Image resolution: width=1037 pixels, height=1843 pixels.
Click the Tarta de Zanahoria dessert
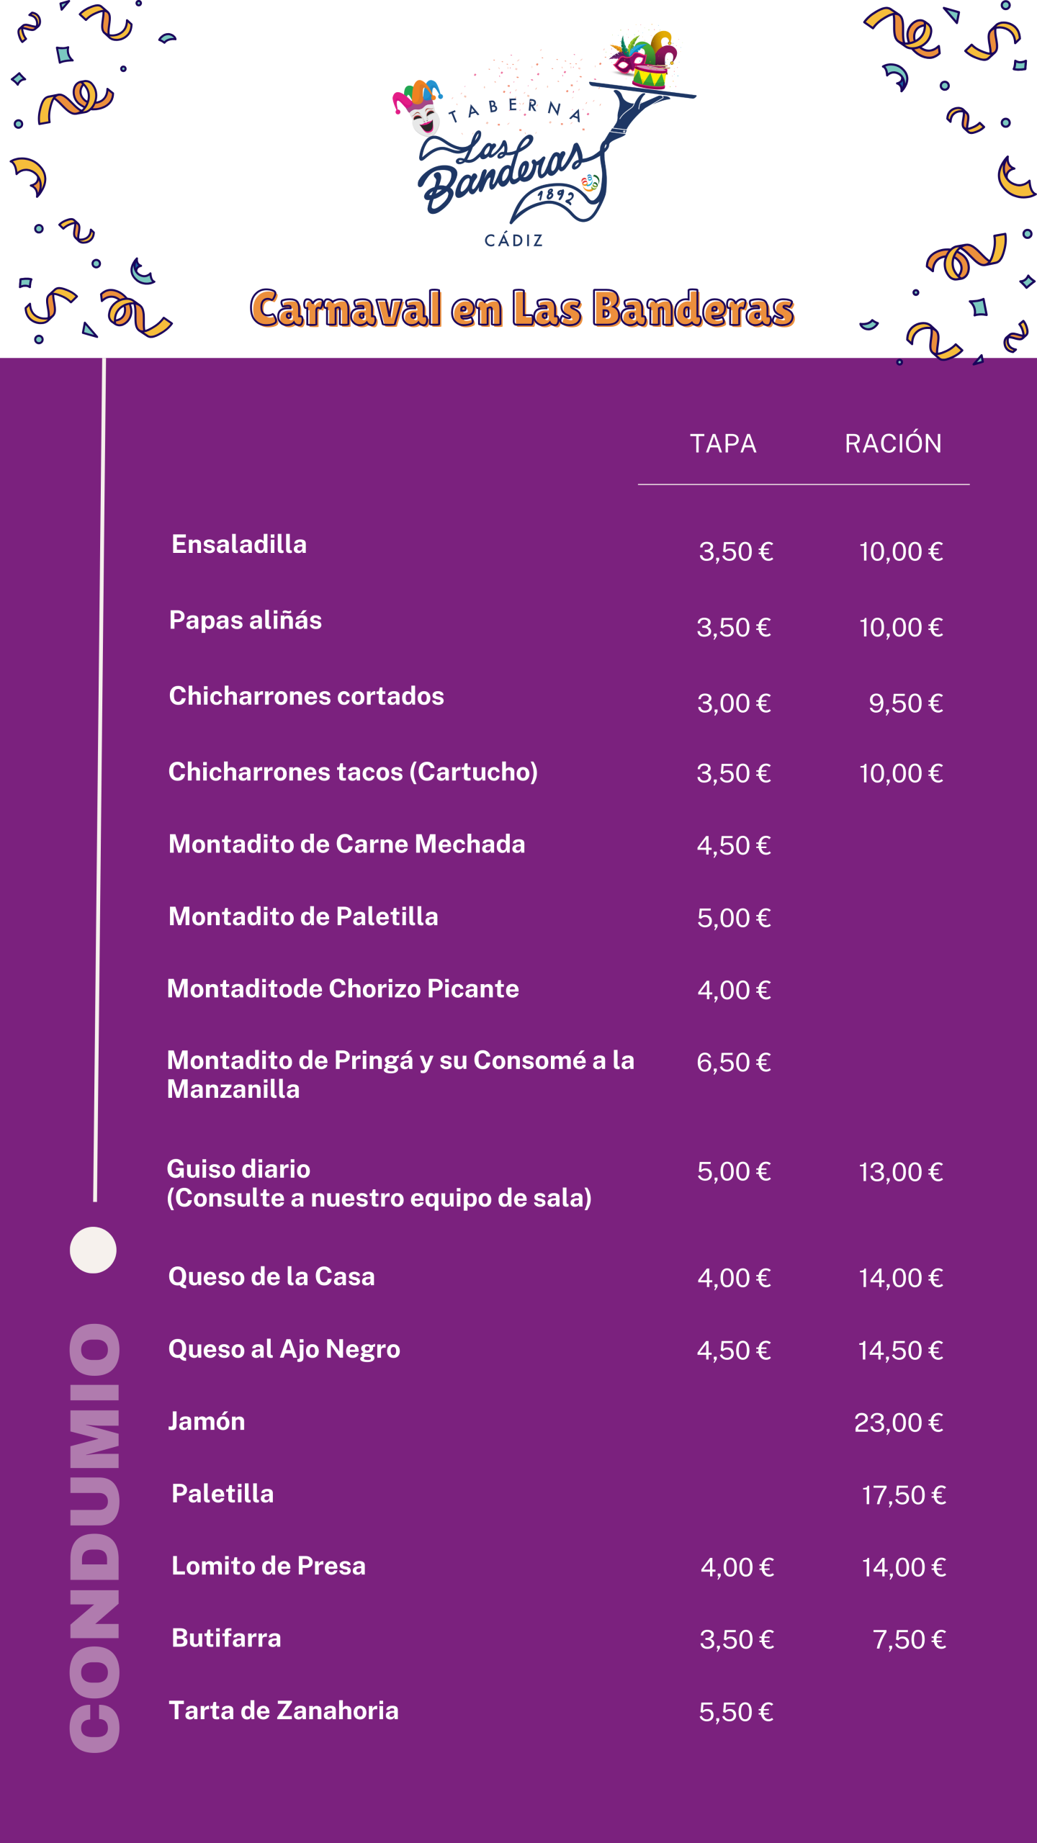coord(284,1711)
